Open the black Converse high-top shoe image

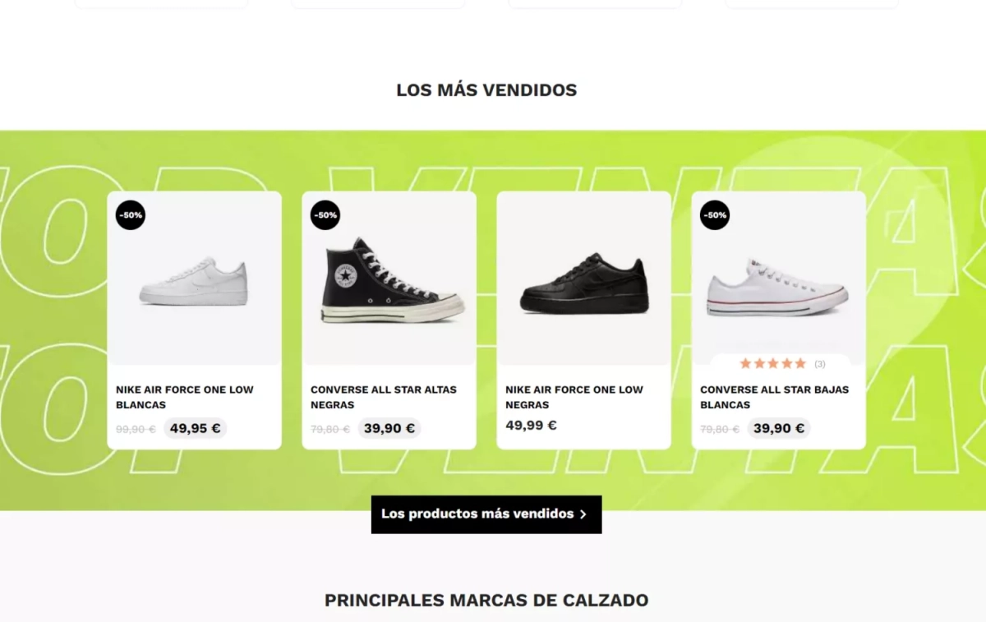point(391,279)
